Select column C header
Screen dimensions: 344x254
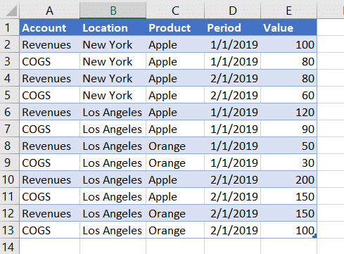click(x=175, y=11)
